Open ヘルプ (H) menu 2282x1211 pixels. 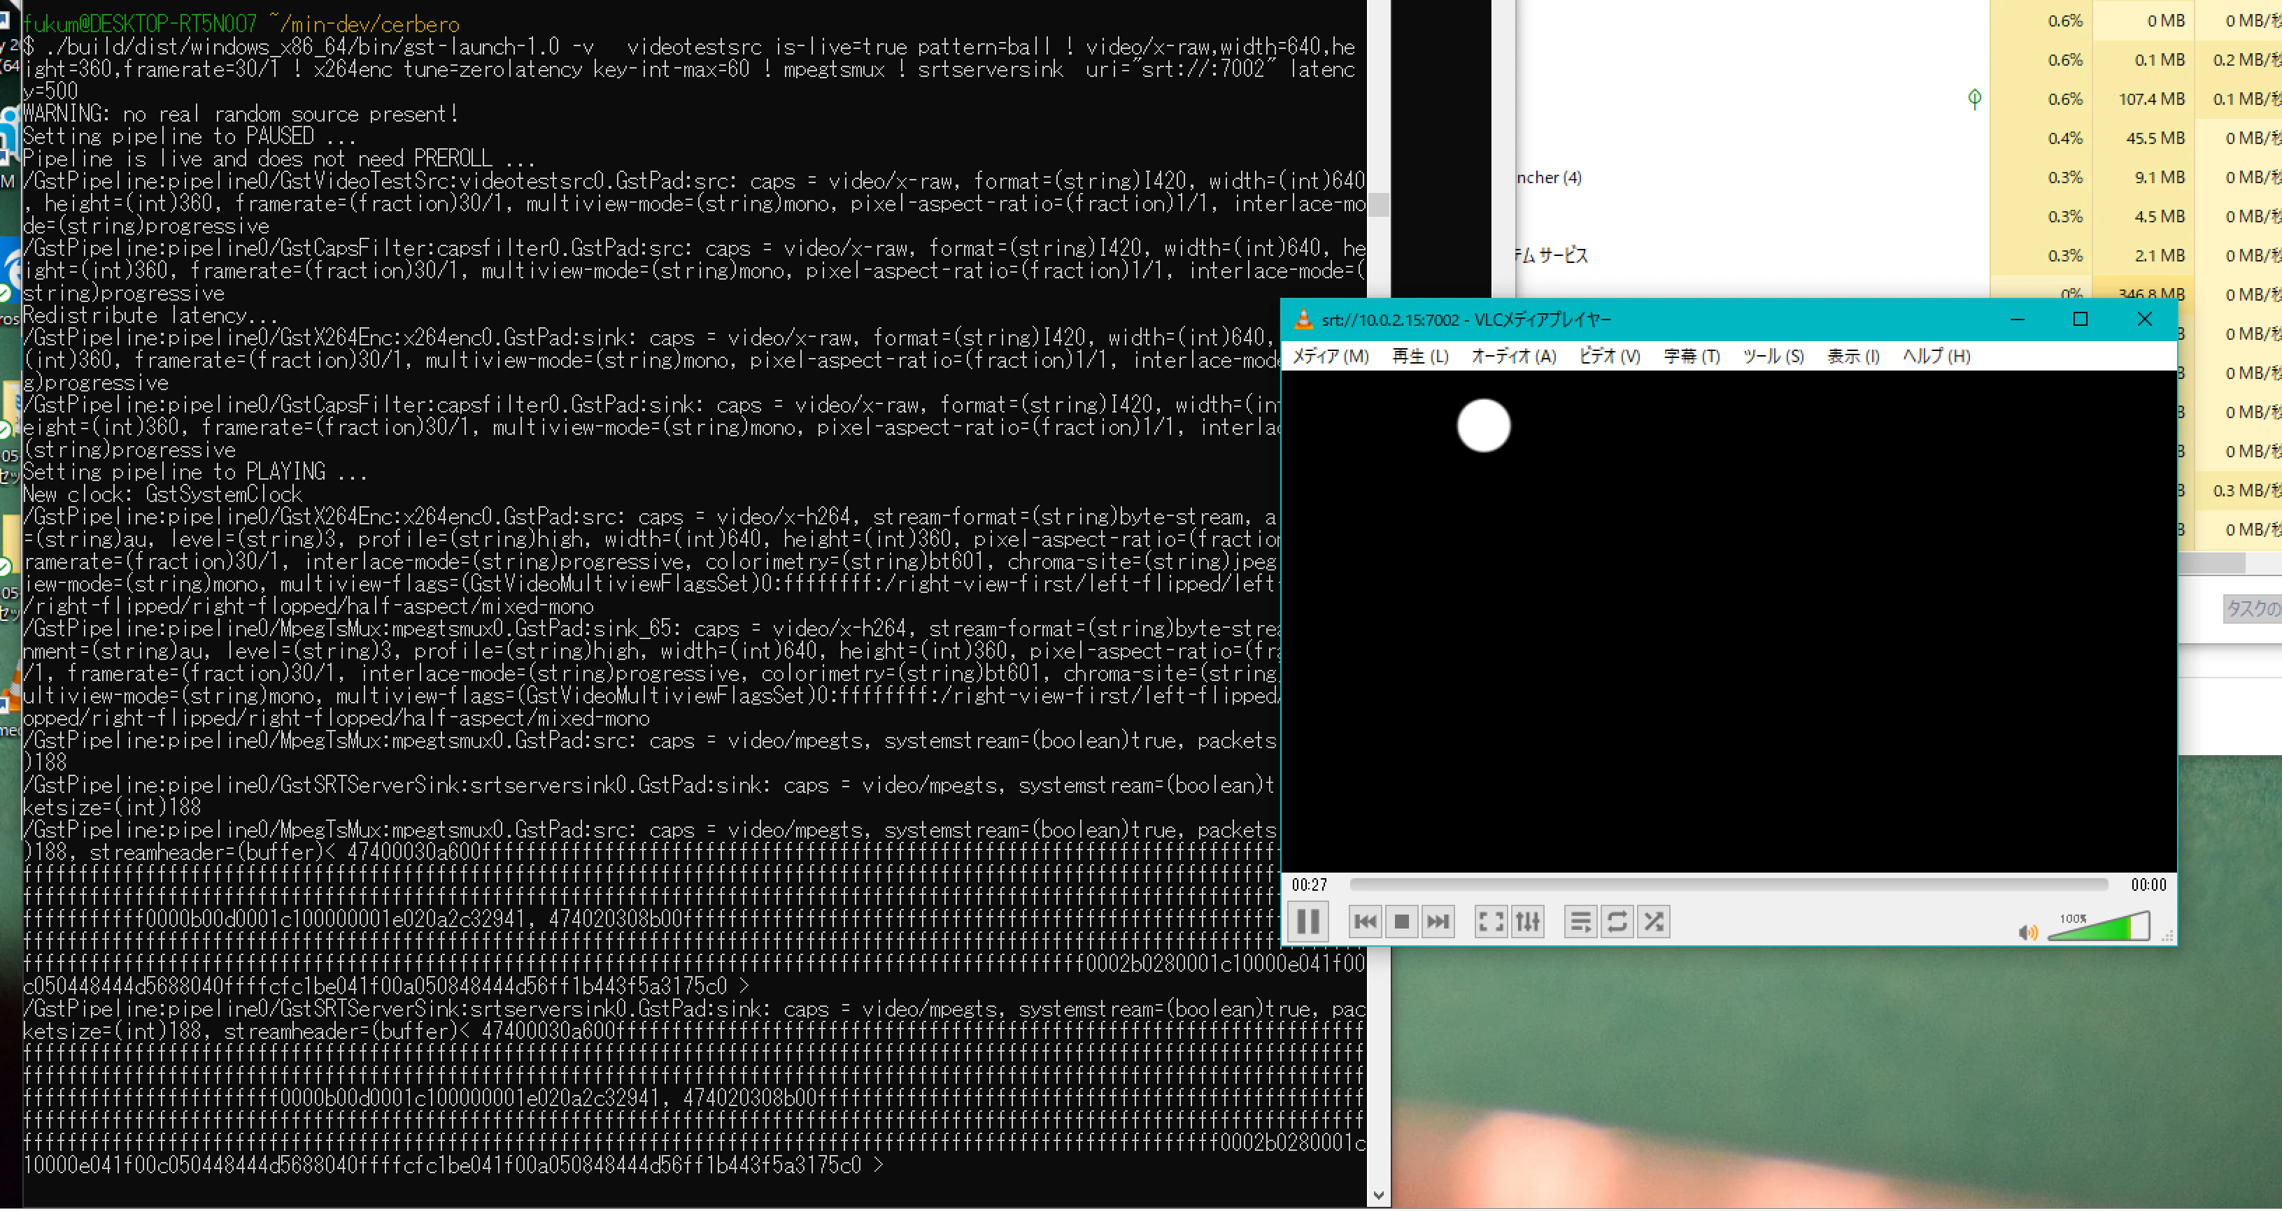1936,357
